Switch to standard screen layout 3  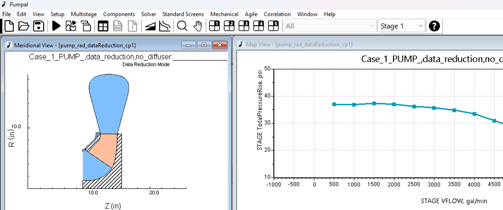click(244, 26)
